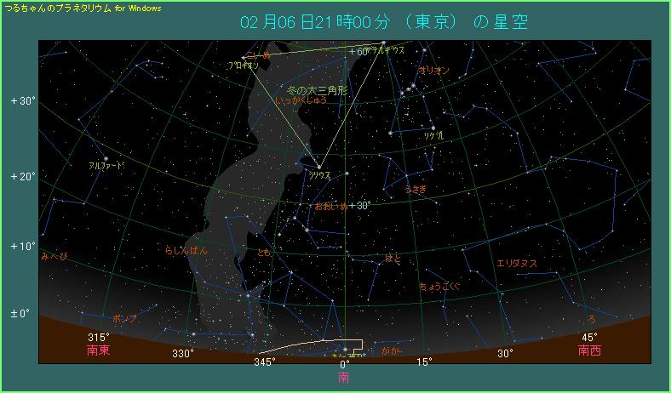Click the Pyxis constellation label (らしんばん)
The width and height of the screenshot is (671, 393).
point(186,251)
